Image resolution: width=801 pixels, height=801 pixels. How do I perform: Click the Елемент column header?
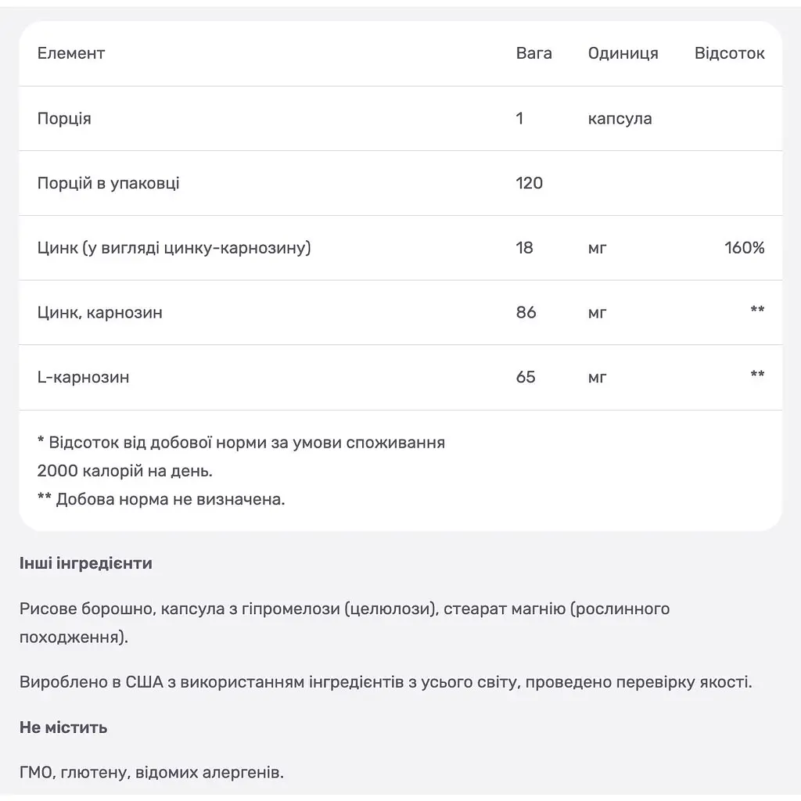[x=71, y=53]
